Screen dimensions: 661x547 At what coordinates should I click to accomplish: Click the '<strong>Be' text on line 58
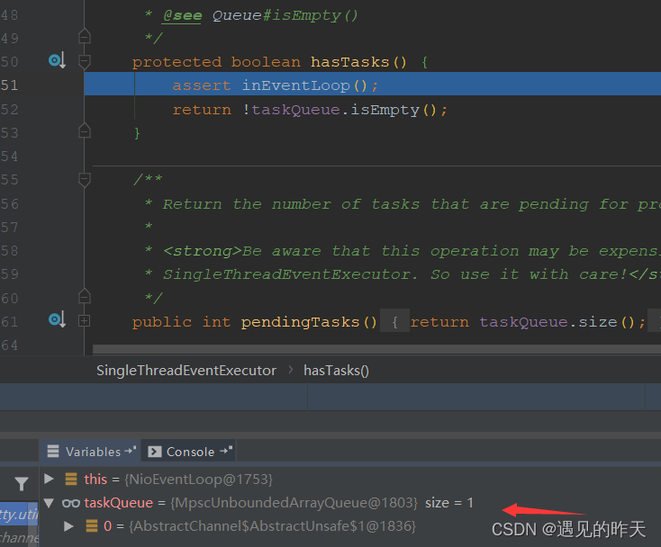coord(212,251)
